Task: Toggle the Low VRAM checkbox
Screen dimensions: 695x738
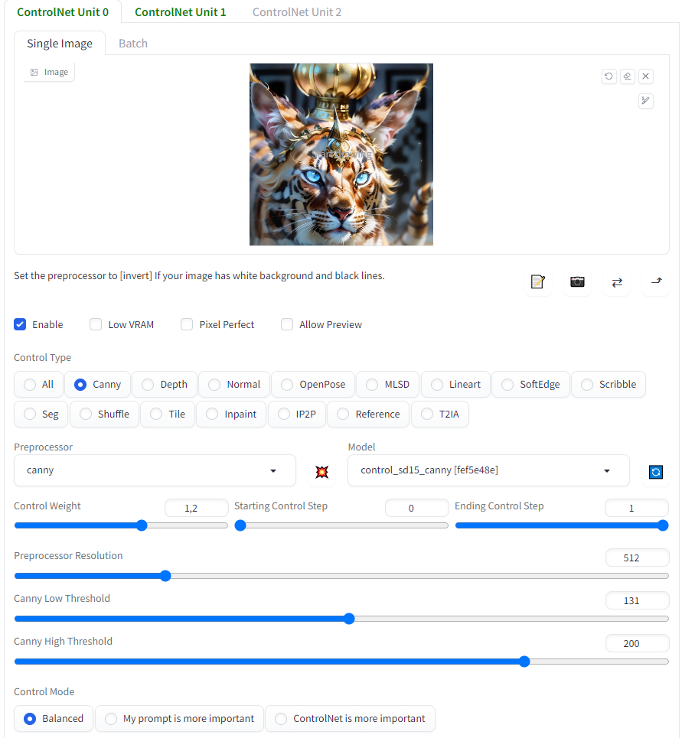Action: 96,324
